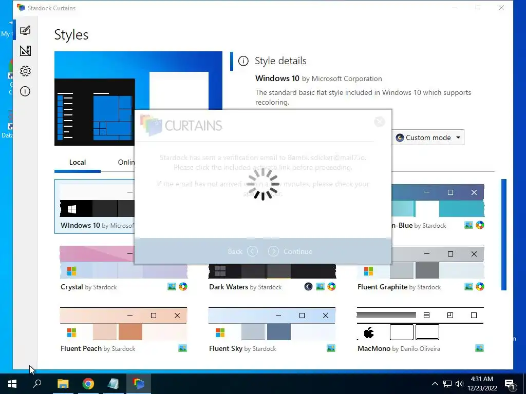Click the Back arrow in dialog
The width and height of the screenshot is (526, 394).
tap(252, 251)
